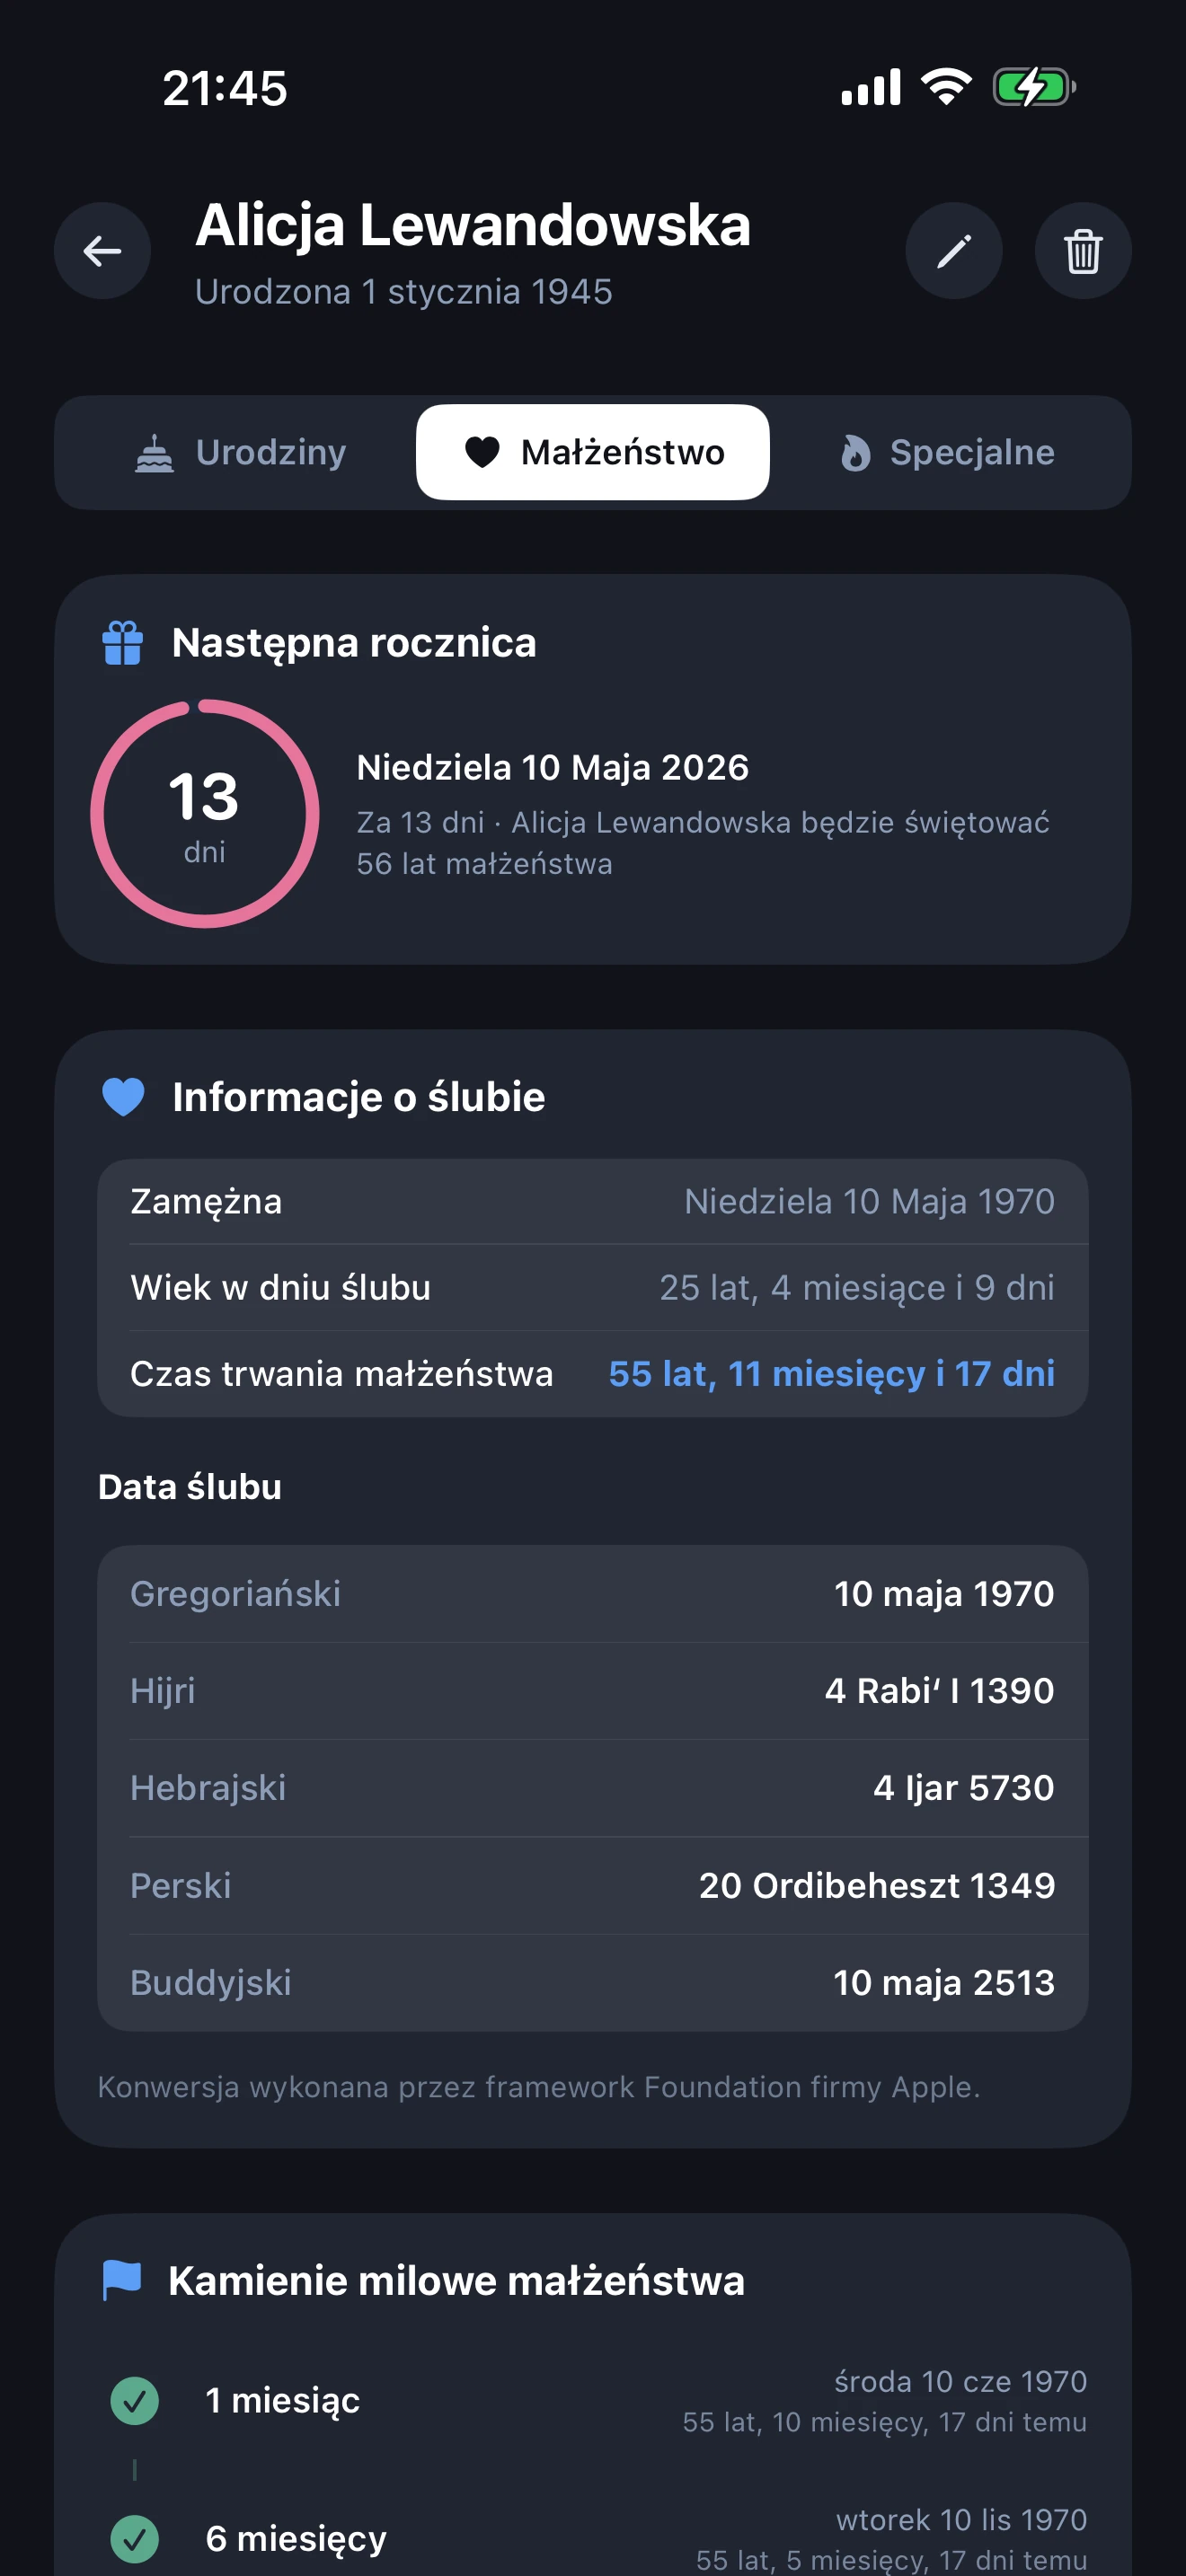Tap the Wi-Fi status icon

coord(946,87)
